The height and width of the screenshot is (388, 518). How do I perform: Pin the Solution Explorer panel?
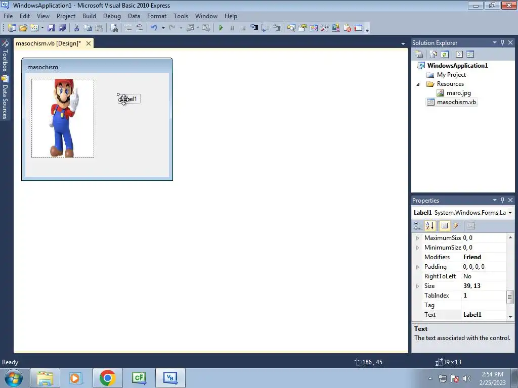tap(502, 42)
